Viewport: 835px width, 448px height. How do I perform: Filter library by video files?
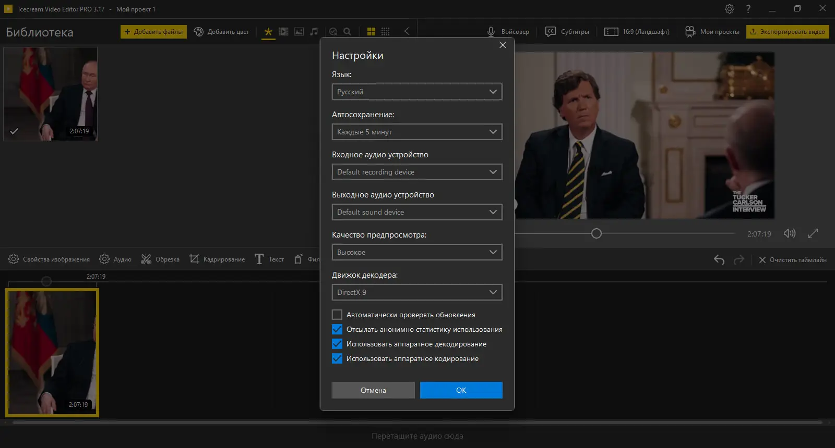point(283,32)
